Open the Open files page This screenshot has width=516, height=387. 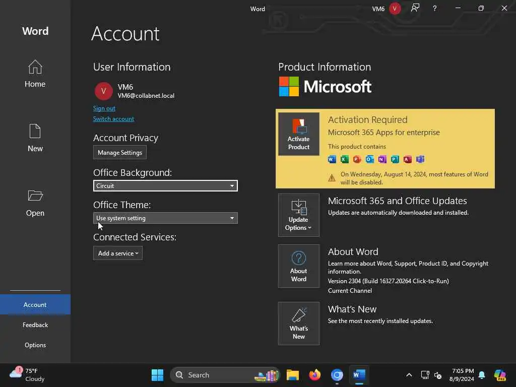coord(35,203)
